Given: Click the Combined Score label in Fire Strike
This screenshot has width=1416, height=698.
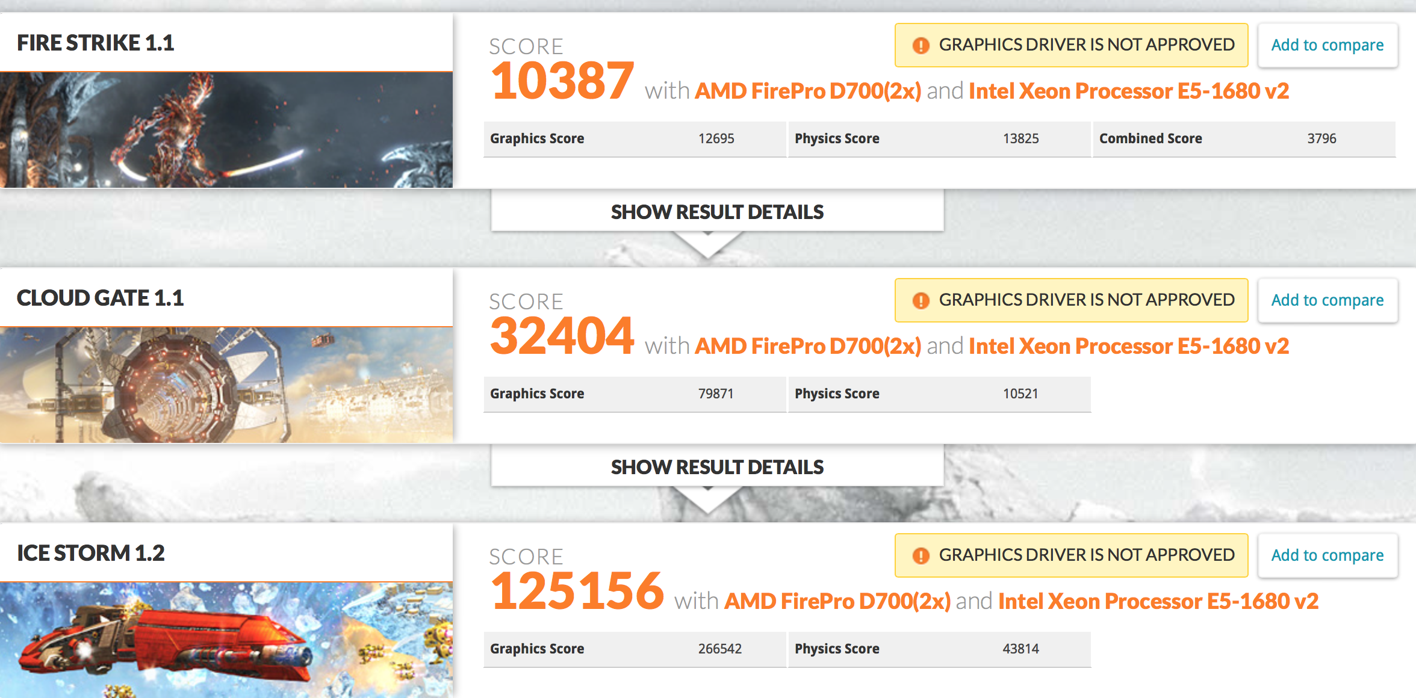Looking at the screenshot, I should (x=1150, y=138).
